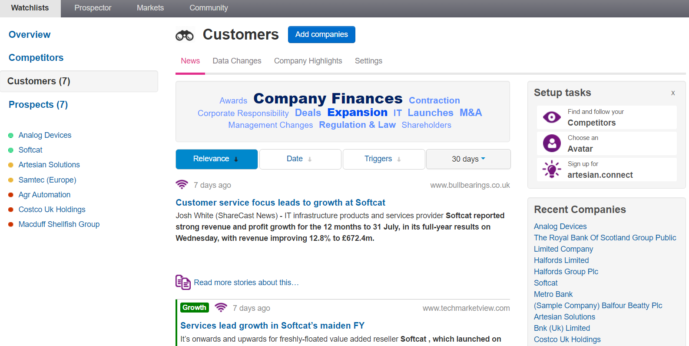
Task: Toggle sorting by Date
Action: [300, 159]
